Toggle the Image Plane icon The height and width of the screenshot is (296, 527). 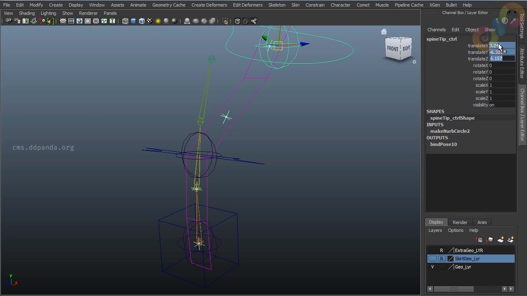pyautogui.click(x=34, y=21)
